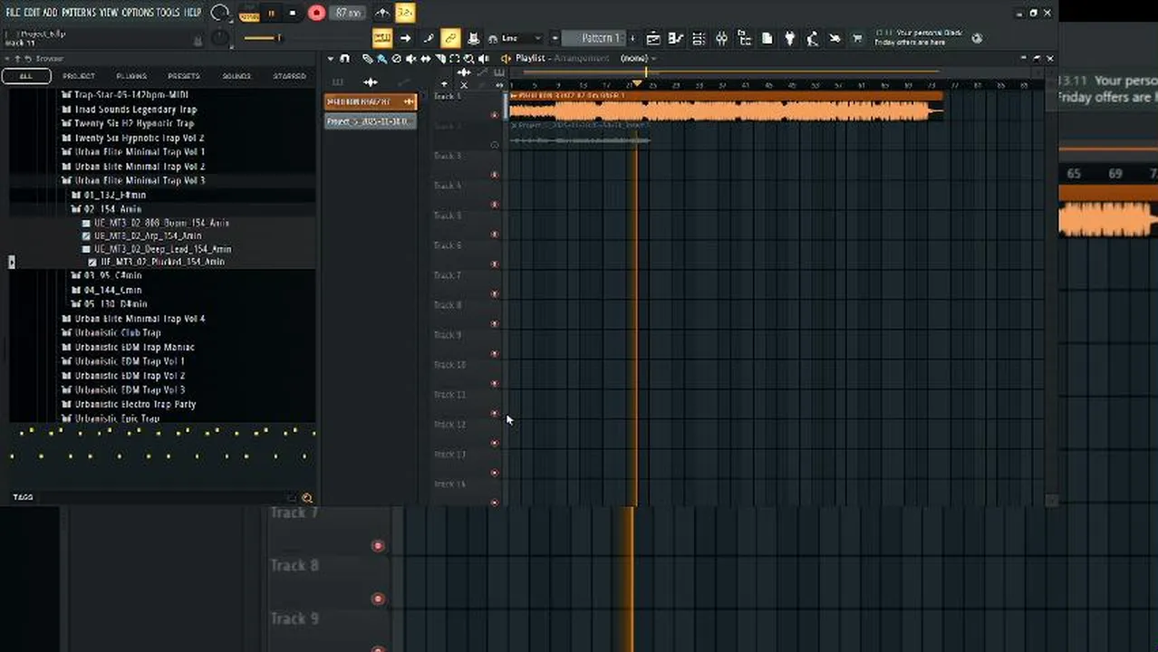Select UE_MT3_02_Arp_154_Amin file
This screenshot has height=652, width=1158.
pyautogui.click(x=141, y=235)
